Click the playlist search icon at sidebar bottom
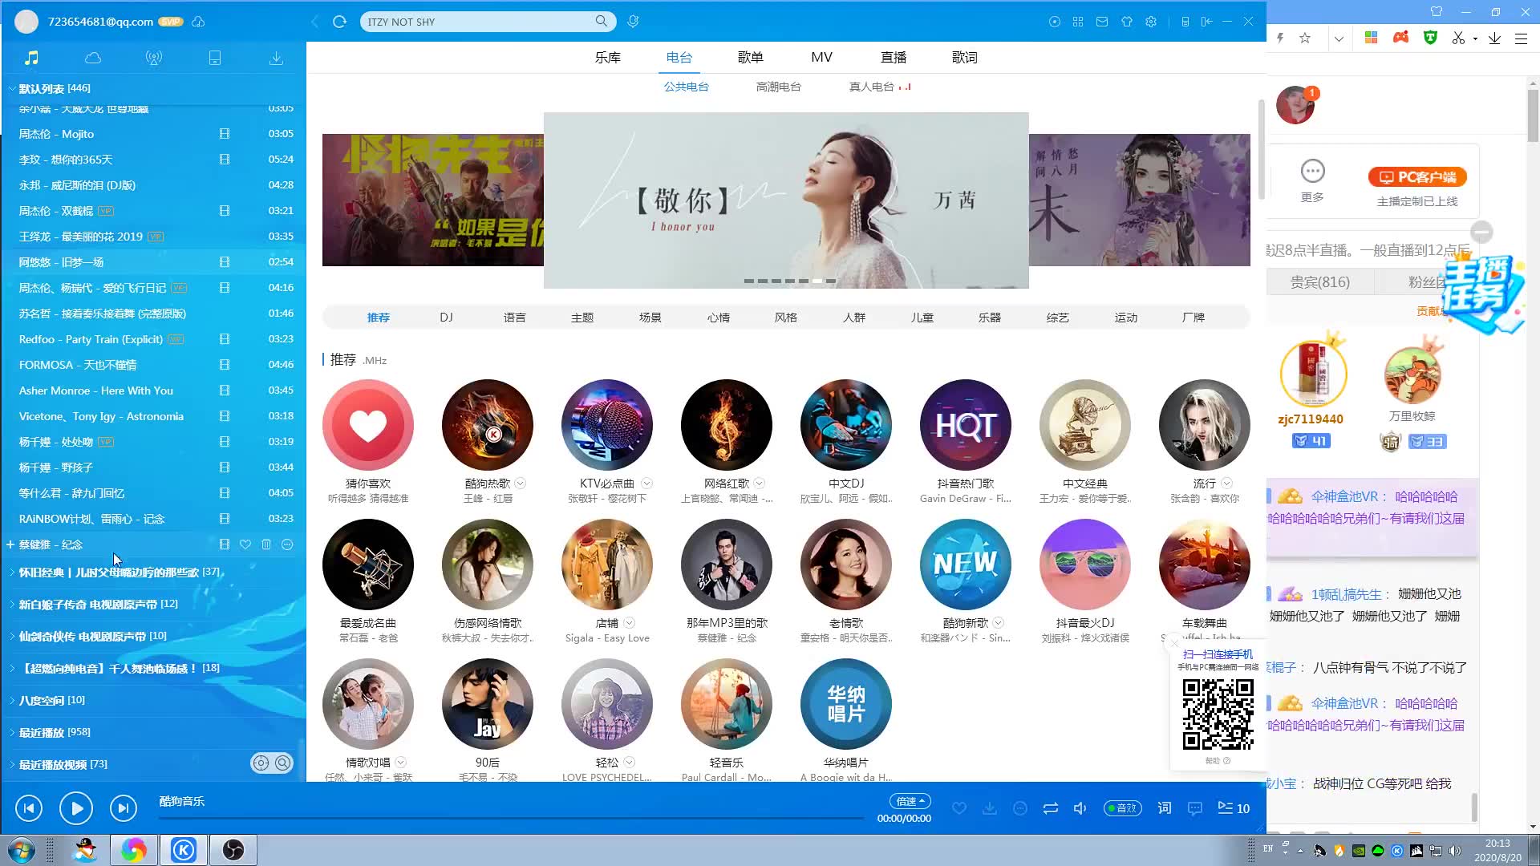 coord(283,763)
